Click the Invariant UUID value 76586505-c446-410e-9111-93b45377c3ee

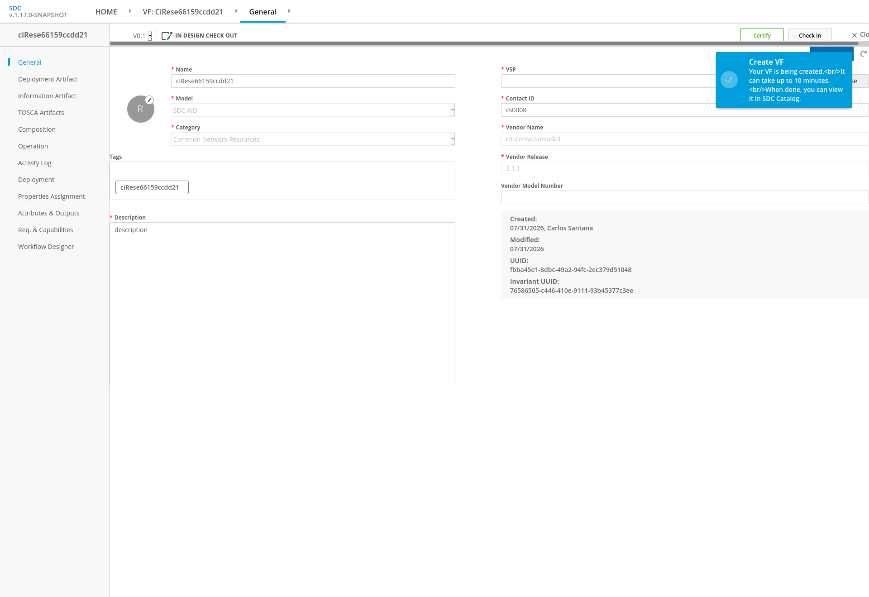[572, 291]
